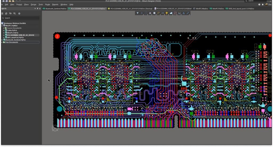This screenshot has height=147, width=273.
Task: Select the Place Polygon Pour tool
Action: tap(171, 13)
